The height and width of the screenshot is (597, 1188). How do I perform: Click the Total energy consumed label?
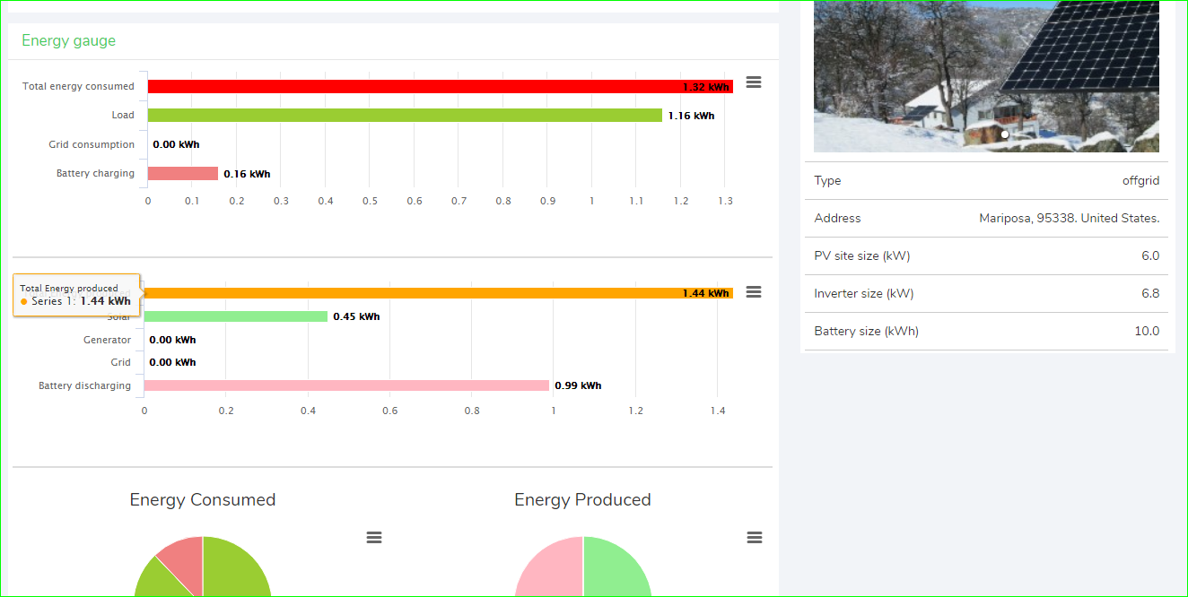(x=78, y=86)
